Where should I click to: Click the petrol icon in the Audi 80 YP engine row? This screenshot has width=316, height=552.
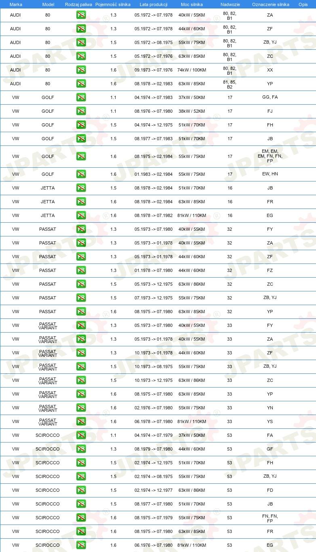81,84
